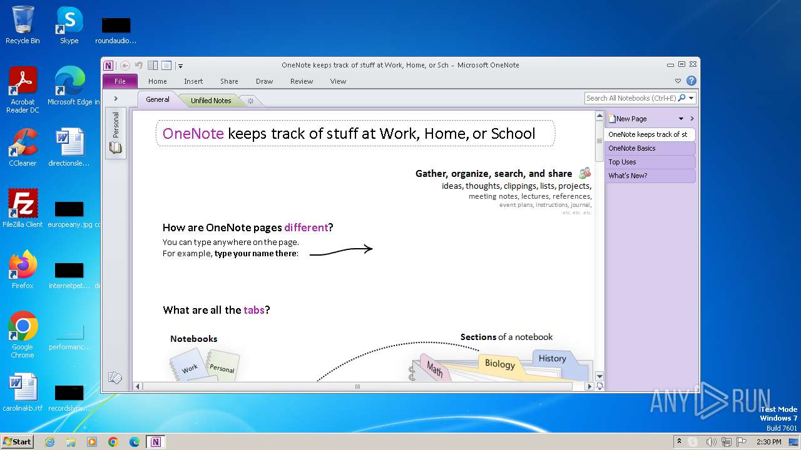Click the vertical scrollbar down arrow
The image size is (801, 450).
click(x=599, y=376)
